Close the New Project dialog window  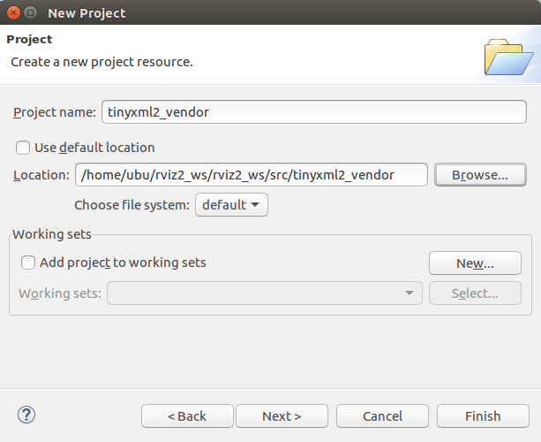(x=12, y=13)
